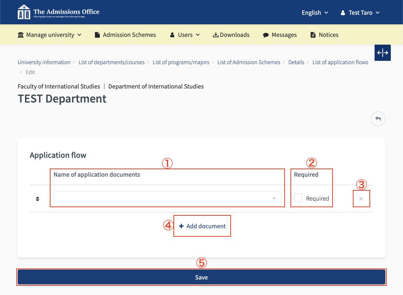The image size is (403, 295).
Task: Expand the Users menu
Action: tap(185, 35)
